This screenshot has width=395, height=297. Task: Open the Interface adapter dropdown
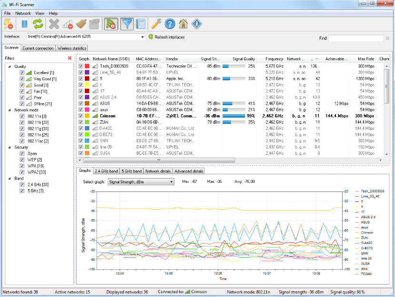(x=142, y=37)
